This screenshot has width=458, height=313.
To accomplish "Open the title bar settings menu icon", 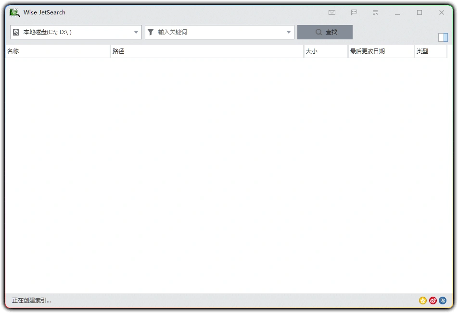I will click(375, 12).
